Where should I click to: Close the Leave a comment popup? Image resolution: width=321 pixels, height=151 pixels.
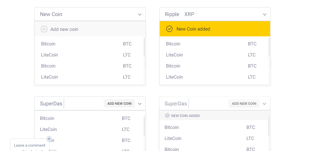point(49,139)
